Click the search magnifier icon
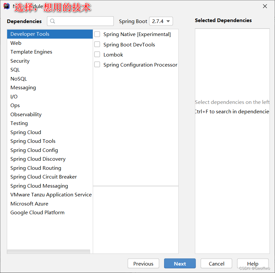 pos(53,21)
